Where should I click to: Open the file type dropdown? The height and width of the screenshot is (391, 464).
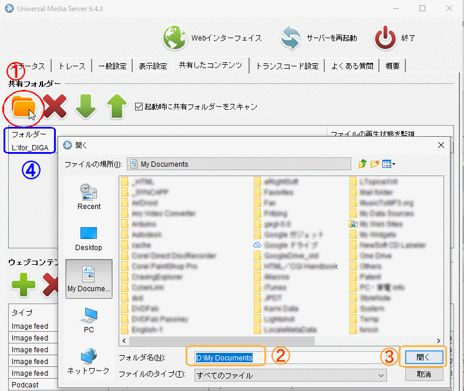tap(381, 374)
